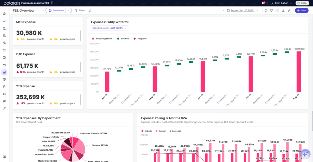Click the pencil edit icon
Image resolution: width=313 pixels, height=162 pixels.
click(x=289, y=11)
